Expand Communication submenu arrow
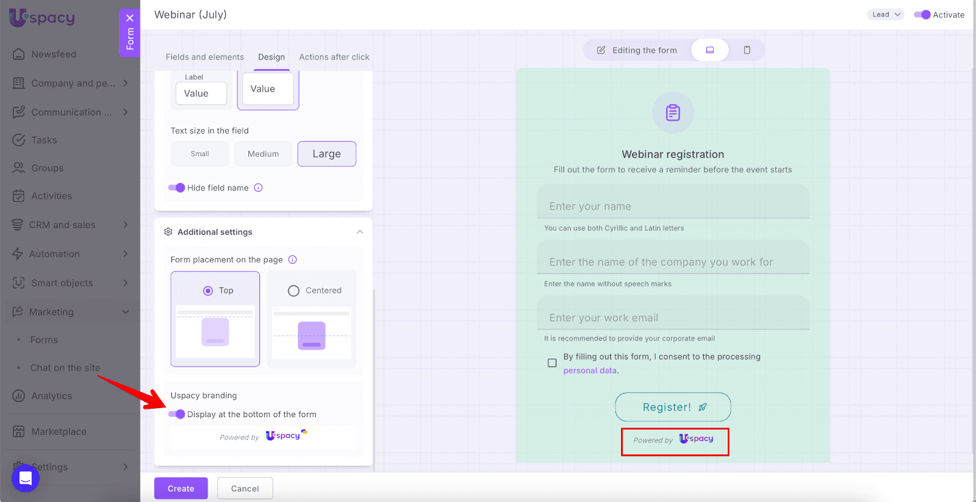Image resolution: width=976 pixels, height=502 pixels. (x=126, y=112)
